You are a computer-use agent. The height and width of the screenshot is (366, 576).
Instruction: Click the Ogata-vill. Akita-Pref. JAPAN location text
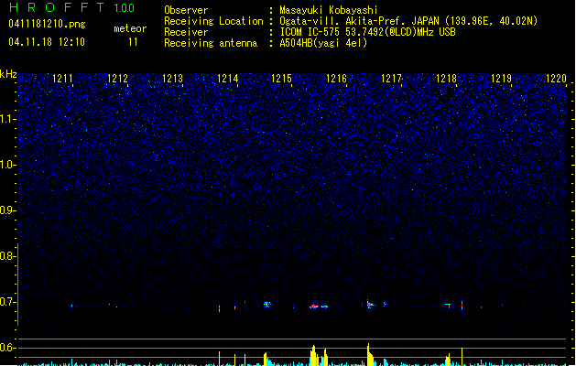pos(408,21)
